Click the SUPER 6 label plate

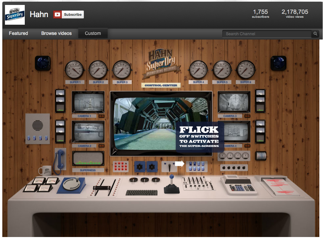click(245, 82)
